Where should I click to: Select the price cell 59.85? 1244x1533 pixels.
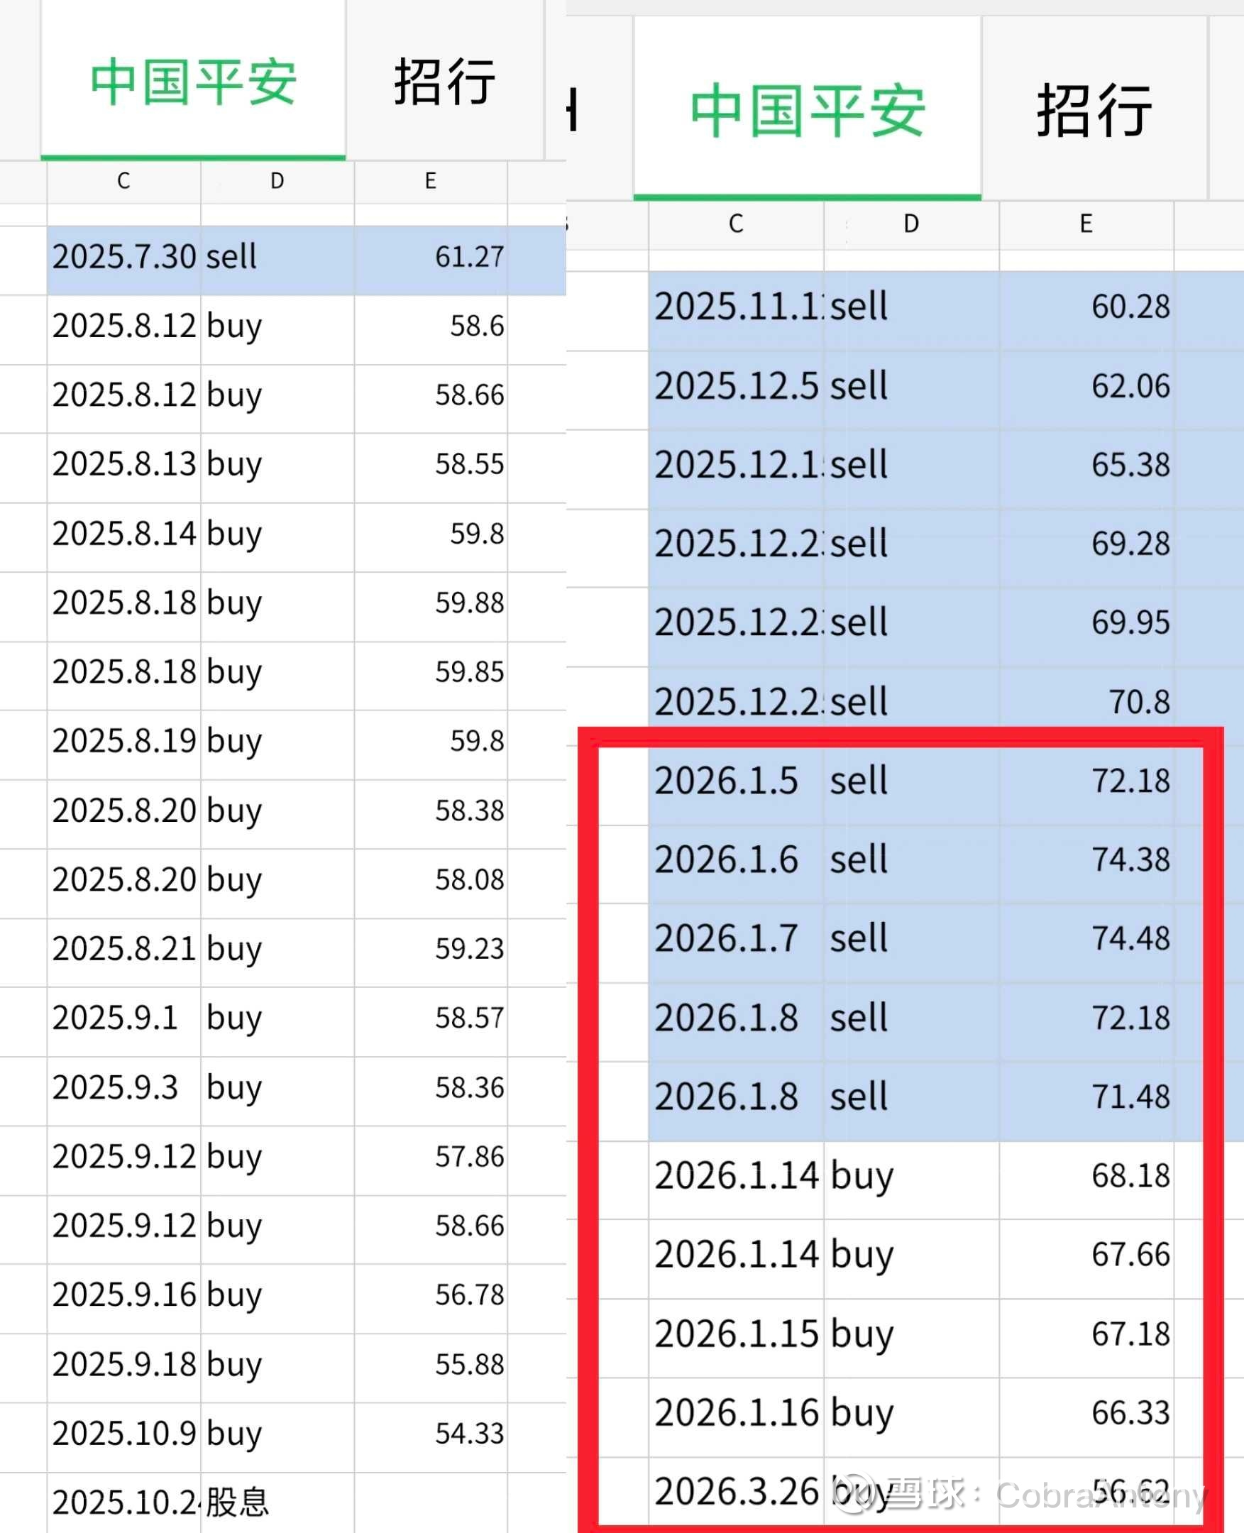pyautogui.click(x=431, y=676)
